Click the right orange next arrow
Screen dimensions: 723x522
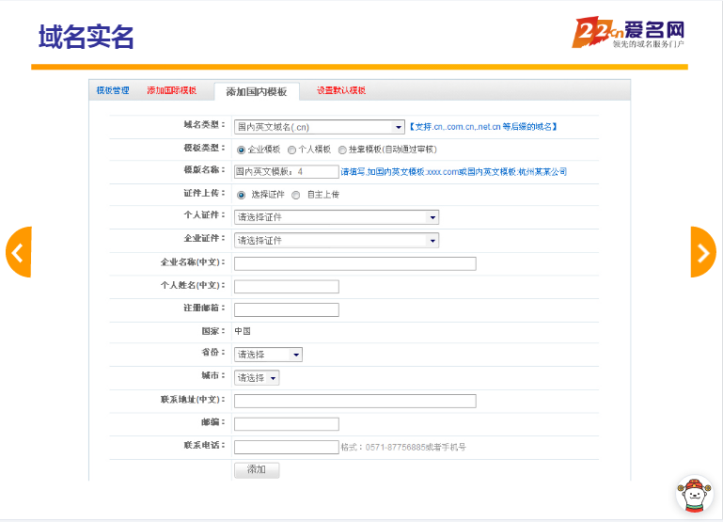702,252
